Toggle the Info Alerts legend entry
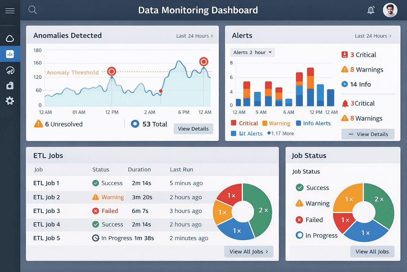The image size is (407, 272). point(313,123)
